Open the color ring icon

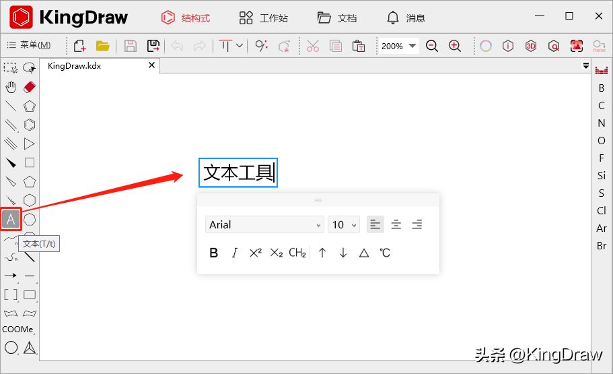(x=486, y=46)
